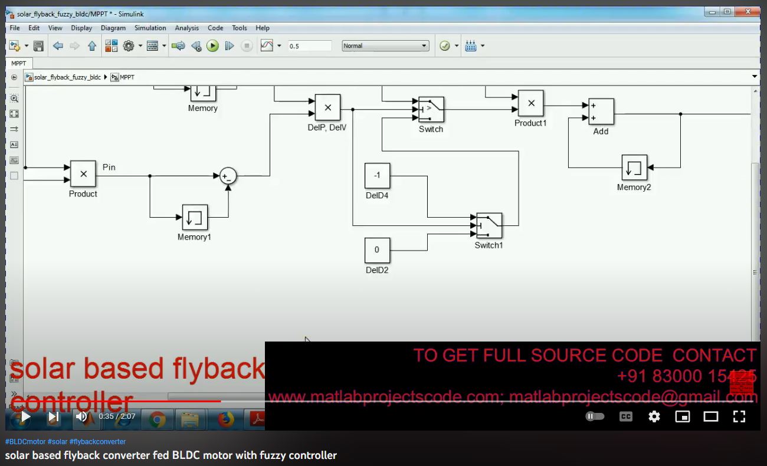Screen dimensions: 767x466
Task: Open Model Configuration gear icon
Action: tap(129, 45)
